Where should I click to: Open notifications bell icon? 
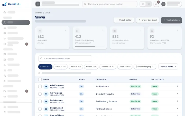coord(156,4)
